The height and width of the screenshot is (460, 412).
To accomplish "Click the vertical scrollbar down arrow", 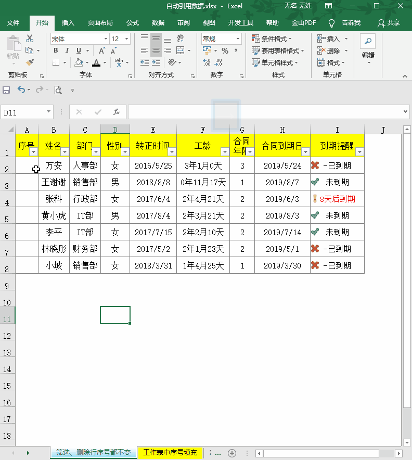I will pos(407,442).
